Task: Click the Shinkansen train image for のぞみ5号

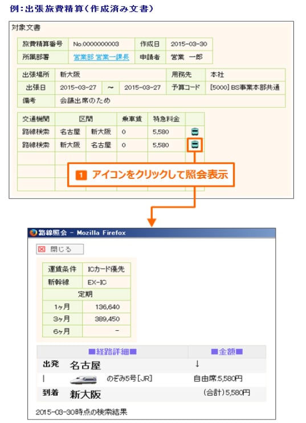Action: [83, 380]
